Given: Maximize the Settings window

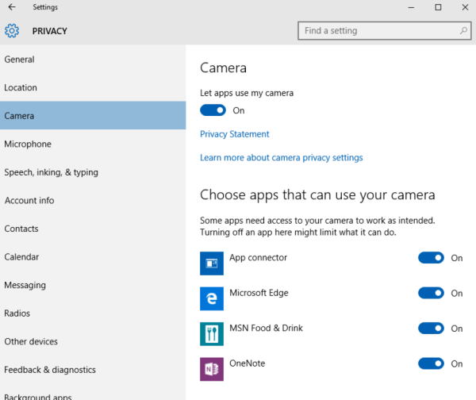Looking at the screenshot, I should pos(438,7).
